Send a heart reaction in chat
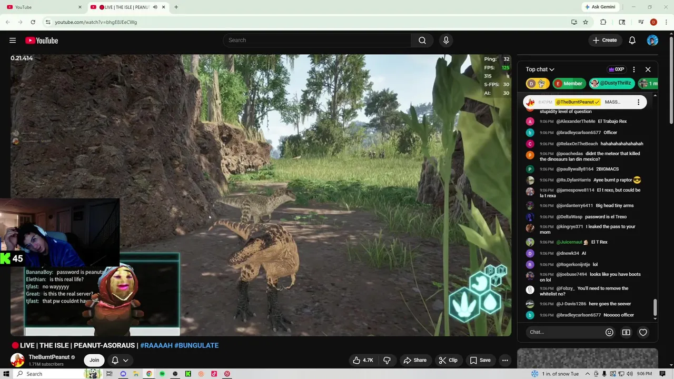 643,332
